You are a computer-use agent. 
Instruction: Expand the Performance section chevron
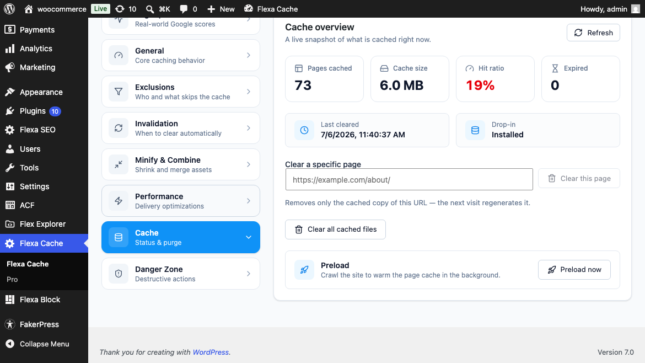click(249, 201)
